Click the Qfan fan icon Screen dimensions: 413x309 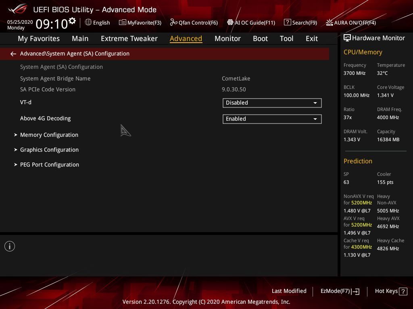173,23
